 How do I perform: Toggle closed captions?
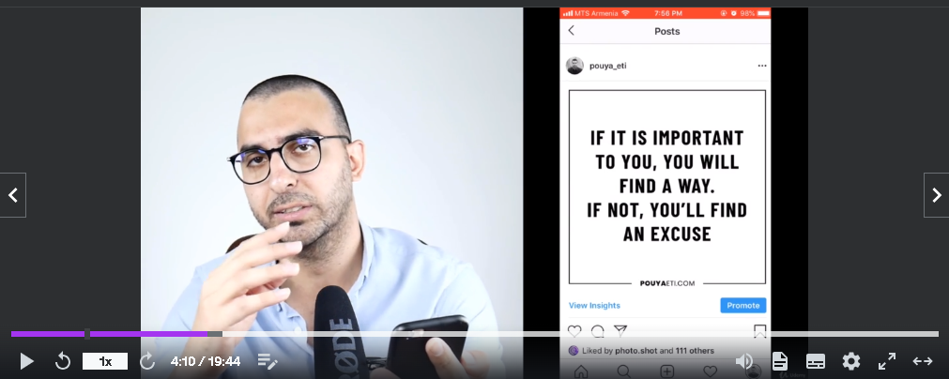click(x=816, y=361)
